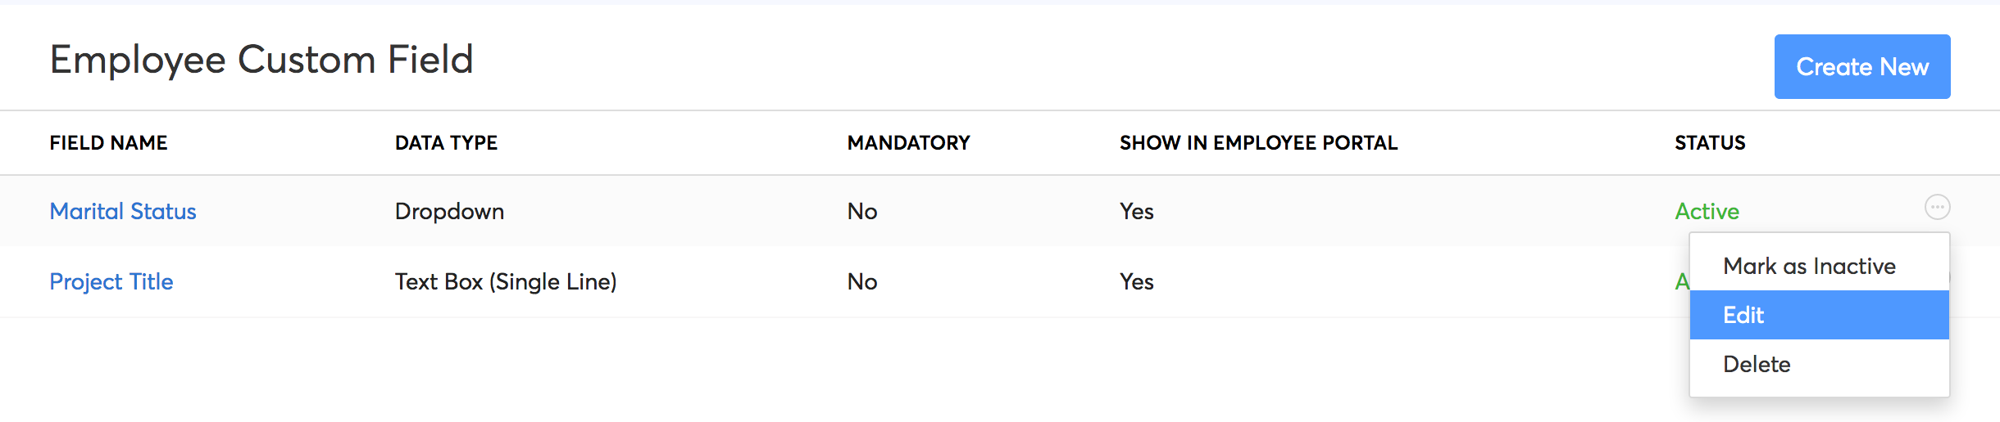
Task: Click the Mandatory No value for Project Title
Action: 862,282
